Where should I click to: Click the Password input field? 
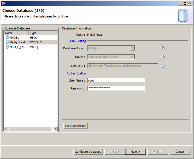tap(116, 88)
